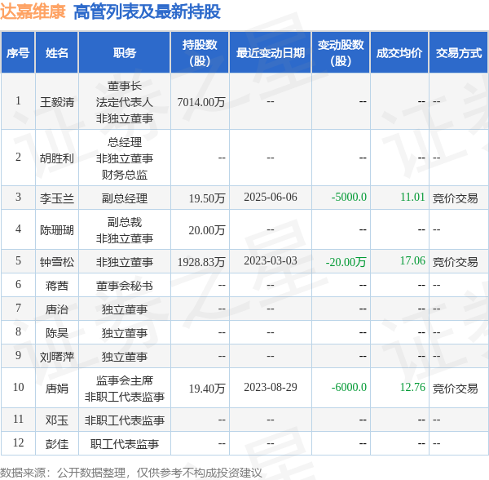The image size is (489, 480).
Task: Click the 交易方式 column header
Action: (x=459, y=53)
